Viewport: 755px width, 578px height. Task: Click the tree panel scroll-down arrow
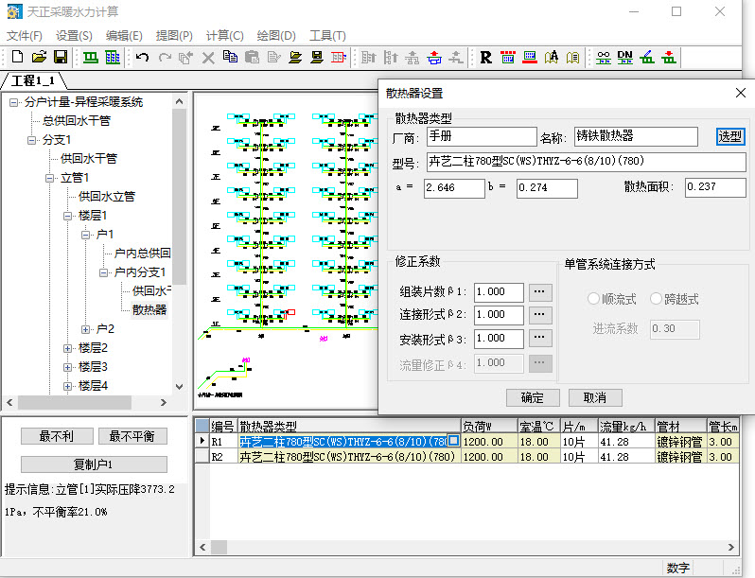179,386
